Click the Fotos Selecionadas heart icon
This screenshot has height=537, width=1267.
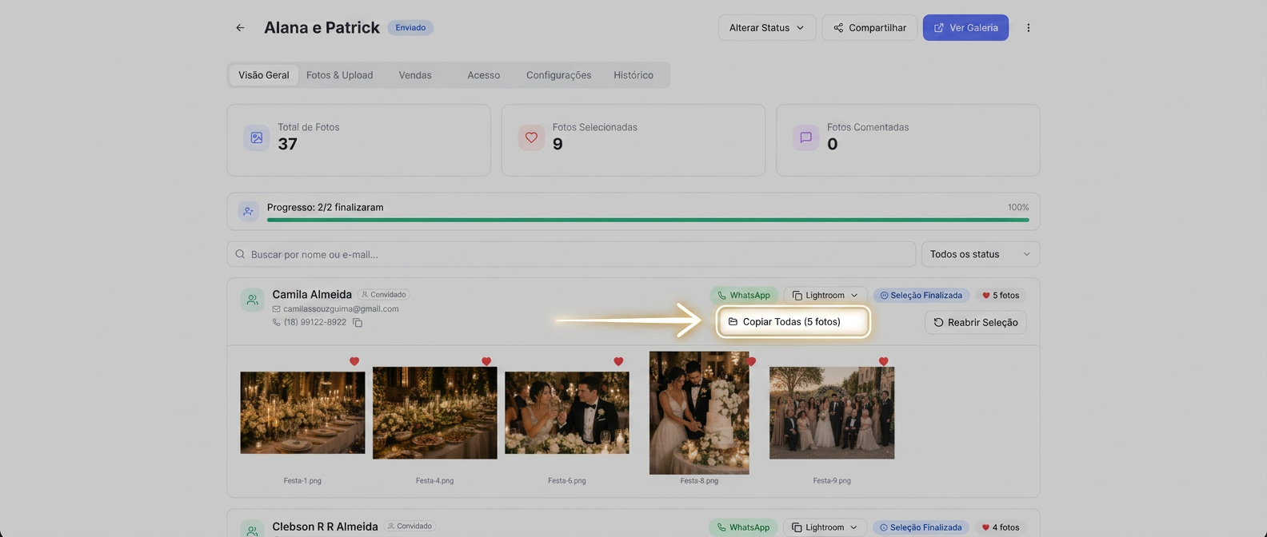point(531,137)
